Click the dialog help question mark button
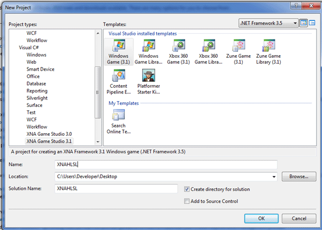 (296, 6)
